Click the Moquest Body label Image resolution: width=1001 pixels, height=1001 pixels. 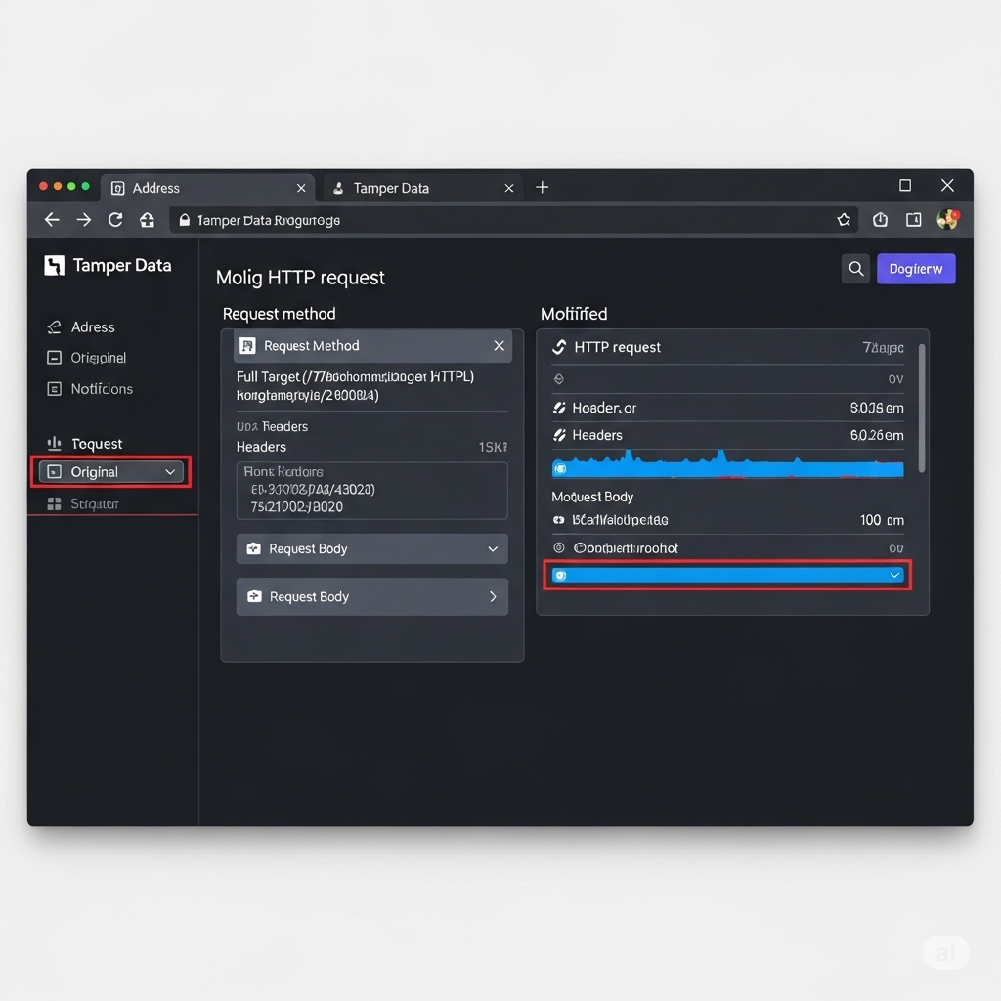click(592, 497)
